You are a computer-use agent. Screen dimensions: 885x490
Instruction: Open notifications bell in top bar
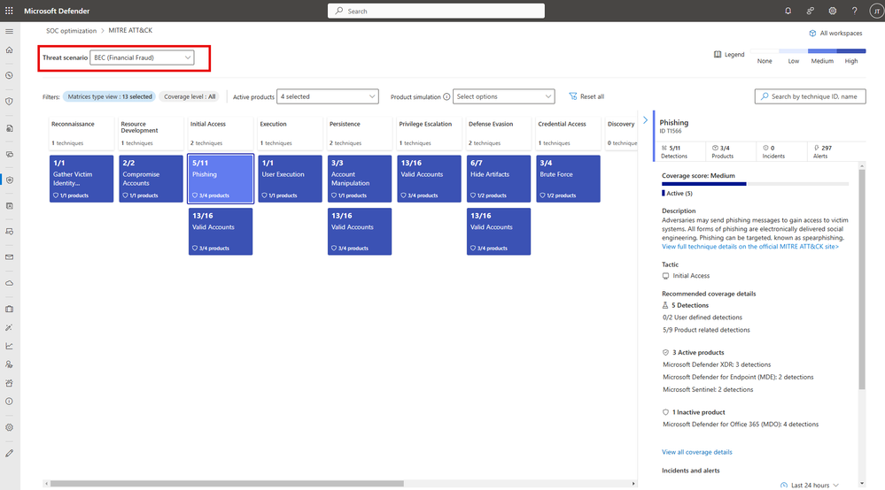point(788,11)
